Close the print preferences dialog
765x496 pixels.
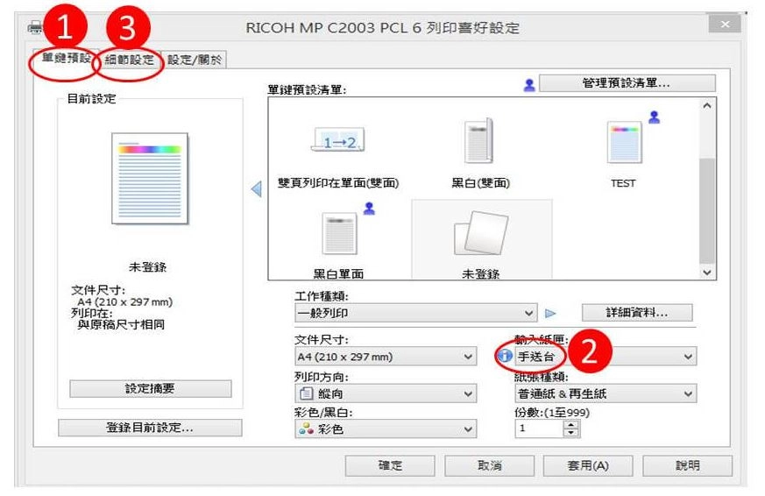pos(725,24)
